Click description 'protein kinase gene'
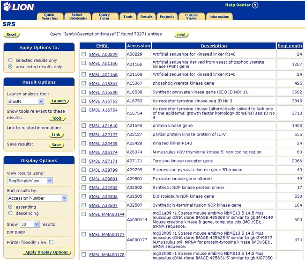Image resolution: width=305 pixels, height=260 pixels. [172, 125]
